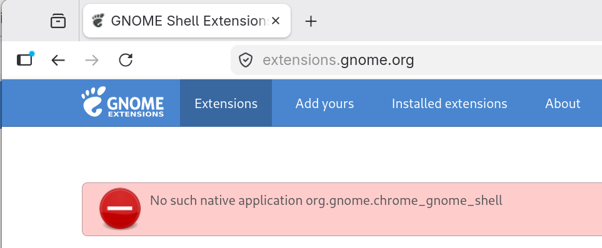Image resolution: width=602 pixels, height=248 pixels.
Task: Open the Extensions menu item
Action: click(226, 103)
